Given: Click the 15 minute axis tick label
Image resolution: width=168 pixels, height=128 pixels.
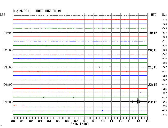Looking at the screenshot, I should [147, 121].
